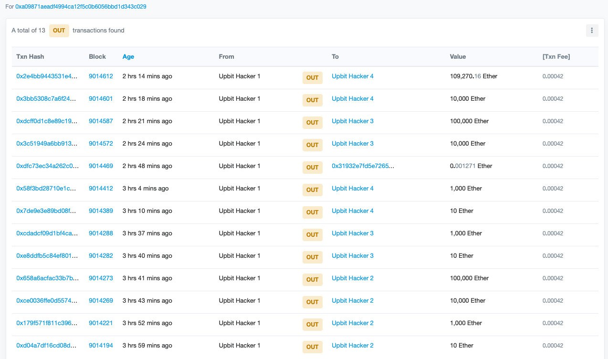The height and width of the screenshot is (359, 608).
Task: Click the Txn Hash column header
Action: (x=30, y=56)
